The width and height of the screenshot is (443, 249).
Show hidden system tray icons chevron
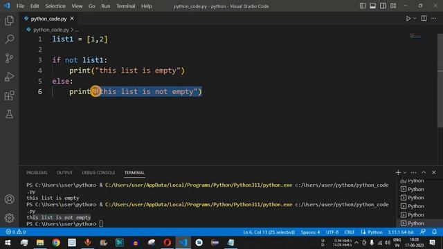pyautogui.click(x=356, y=243)
